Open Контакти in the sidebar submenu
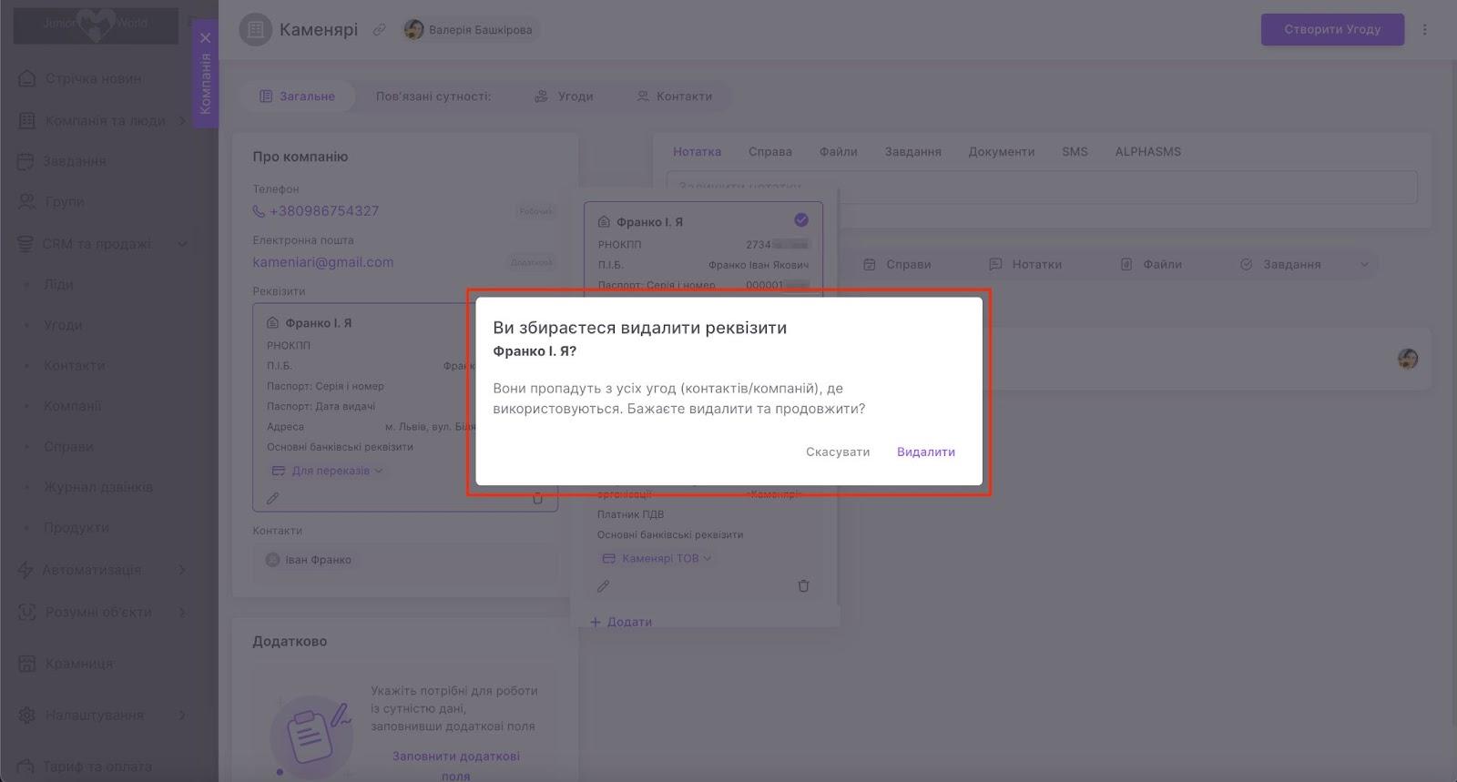The image size is (1457, 782). pyautogui.click(x=75, y=365)
